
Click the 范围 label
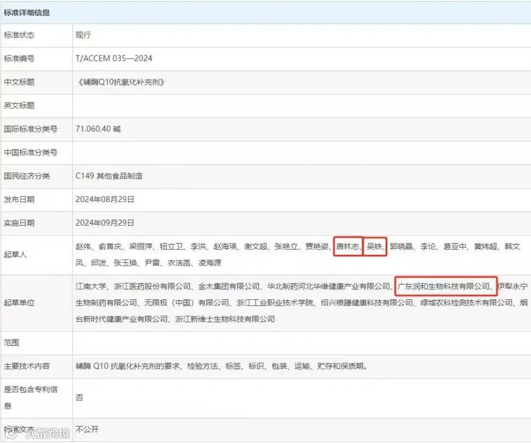(11, 343)
